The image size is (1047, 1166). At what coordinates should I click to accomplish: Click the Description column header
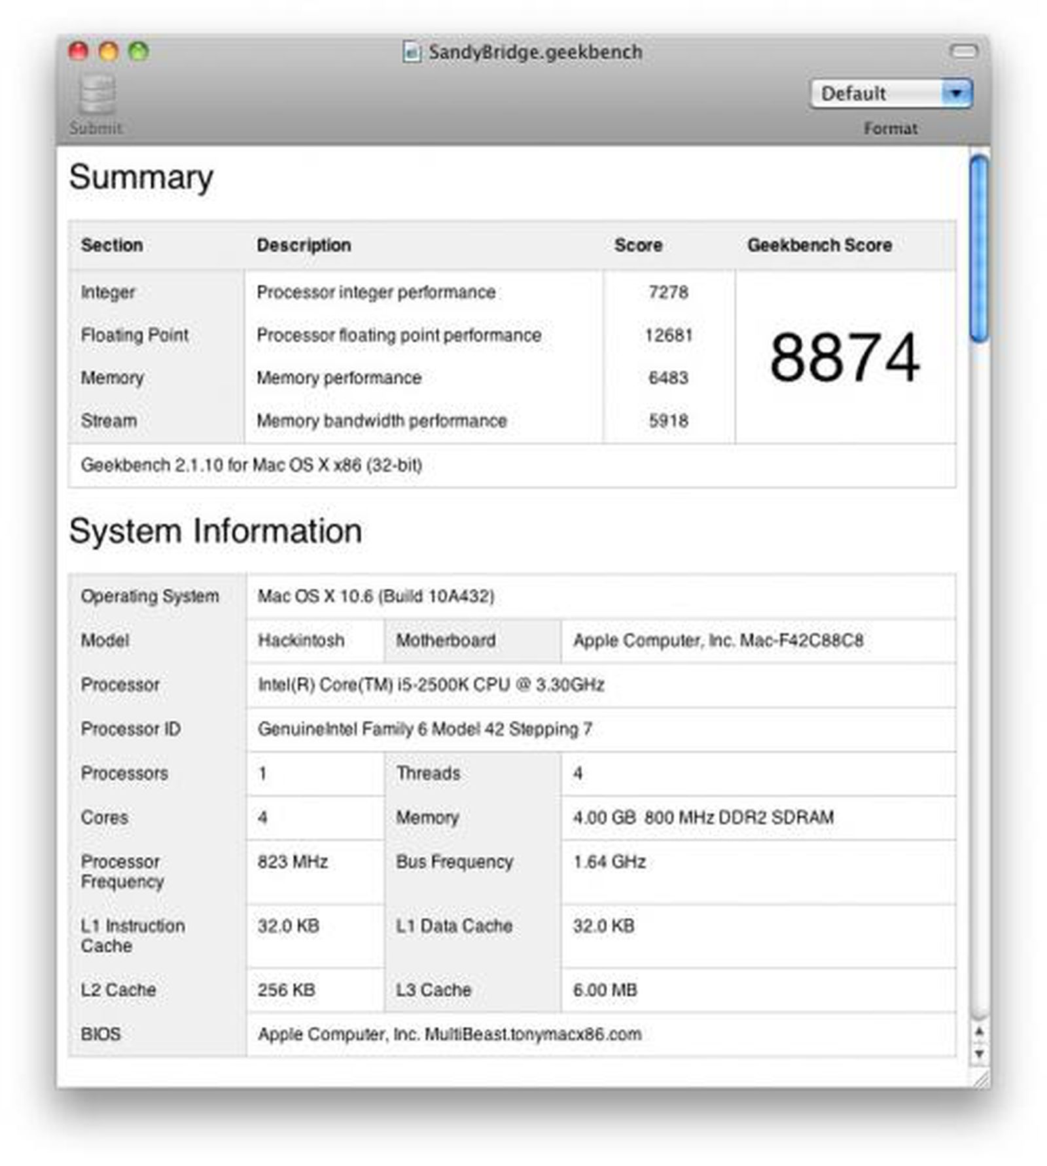[304, 245]
